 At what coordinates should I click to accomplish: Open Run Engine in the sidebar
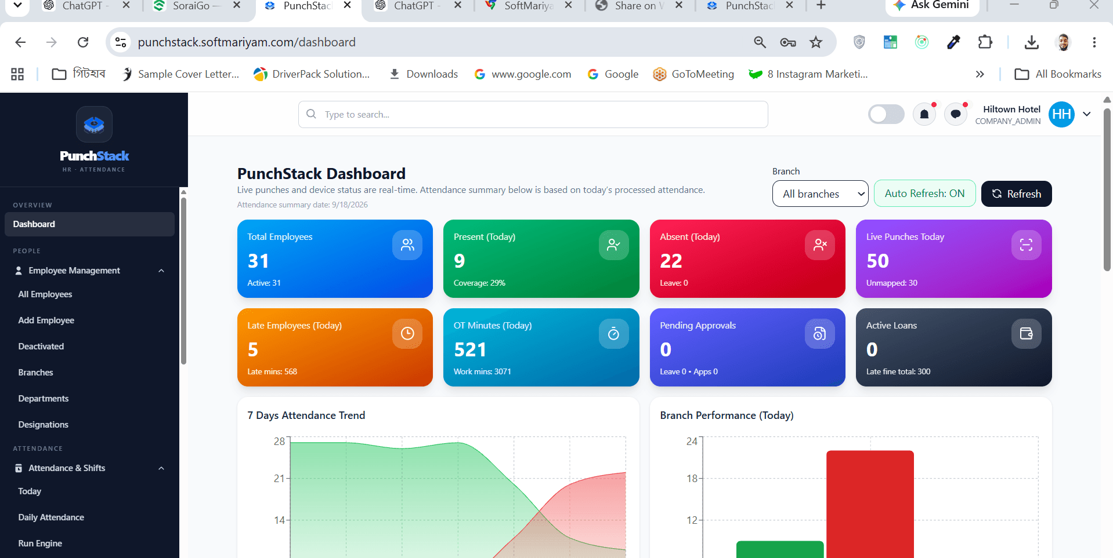coord(40,544)
